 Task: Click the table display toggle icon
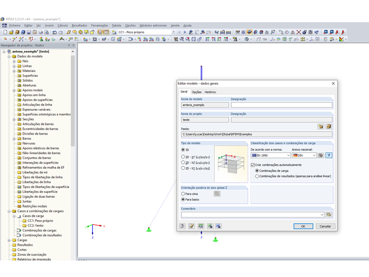pos(106,32)
